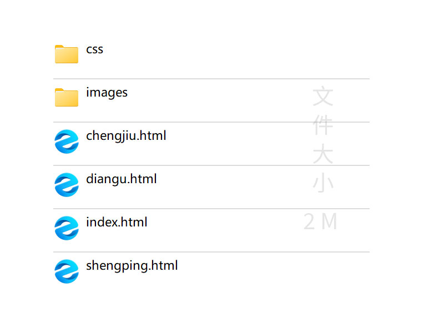Click the 件 watermark character

pyautogui.click(x=323, y=125)
